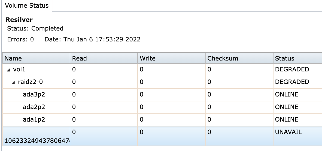
Task: Click the Write column header
Action: click(x=148, y=58)
